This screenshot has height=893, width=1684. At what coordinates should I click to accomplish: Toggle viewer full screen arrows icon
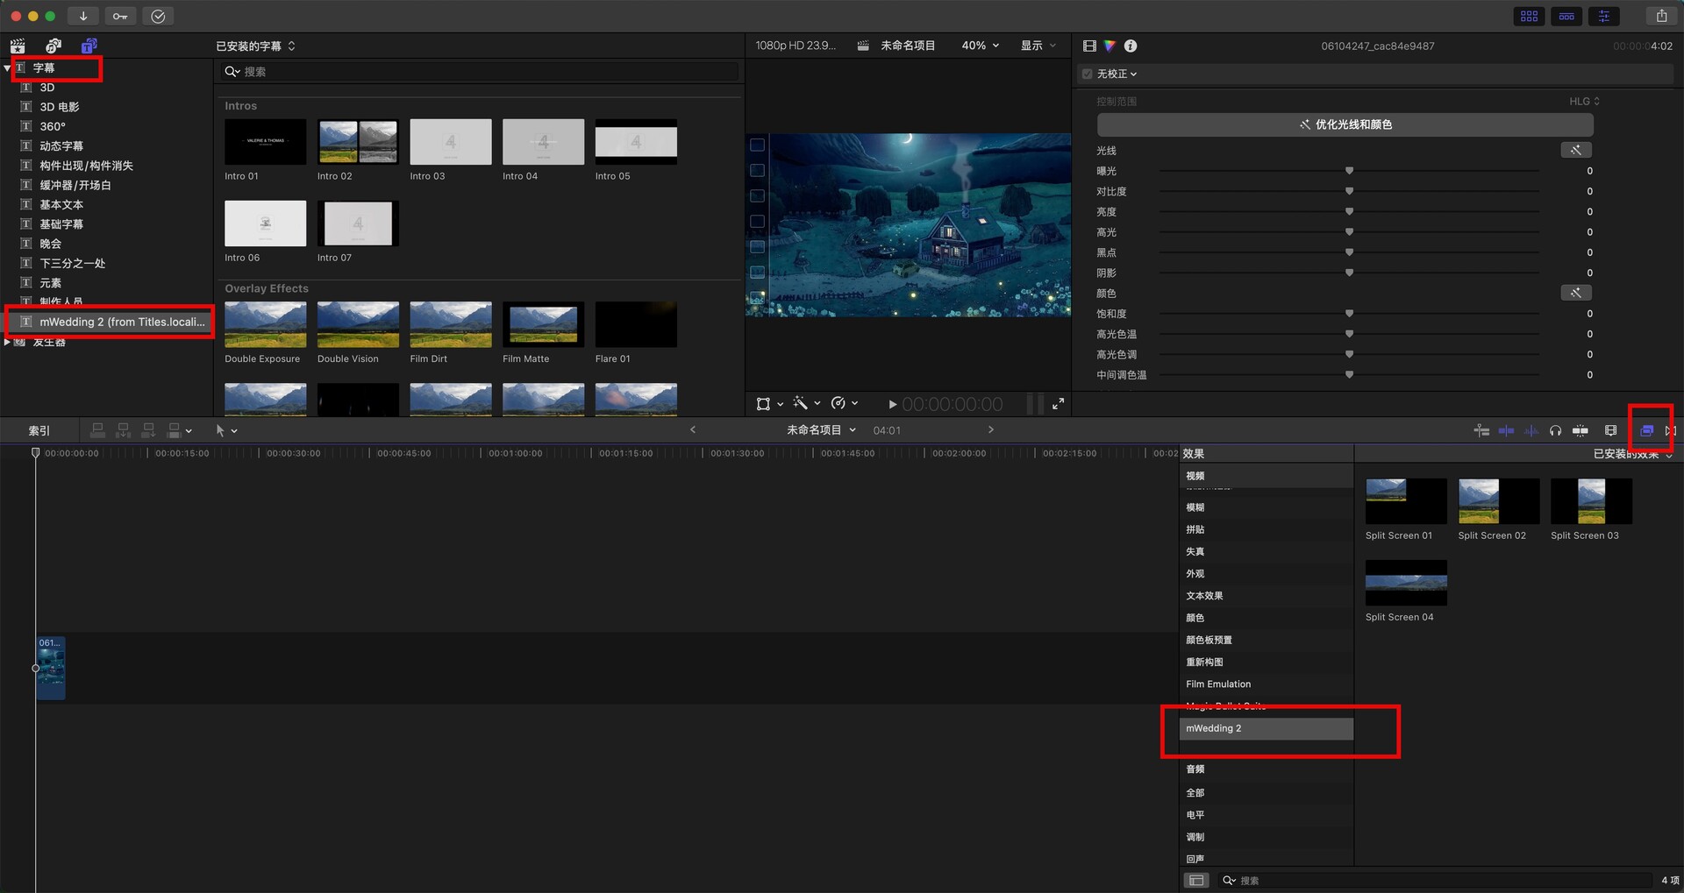tap(1059, 404)
